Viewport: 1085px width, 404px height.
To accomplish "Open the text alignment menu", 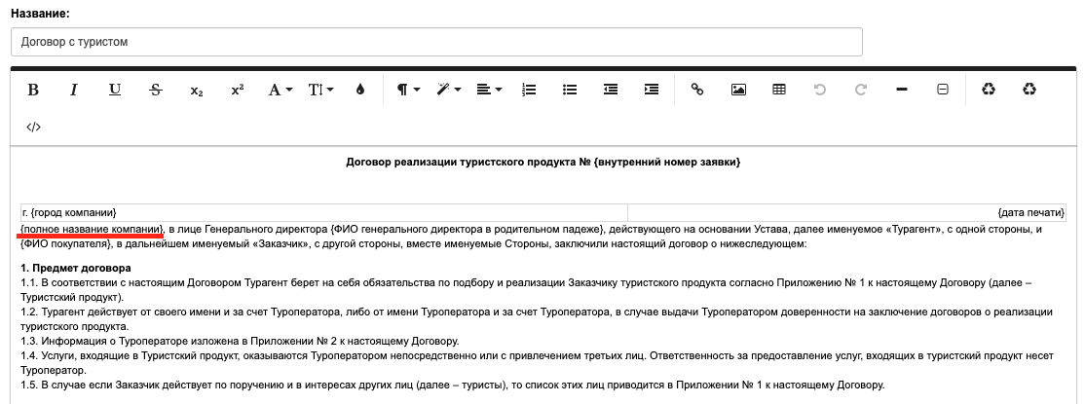I will click(x=489, y=90).
